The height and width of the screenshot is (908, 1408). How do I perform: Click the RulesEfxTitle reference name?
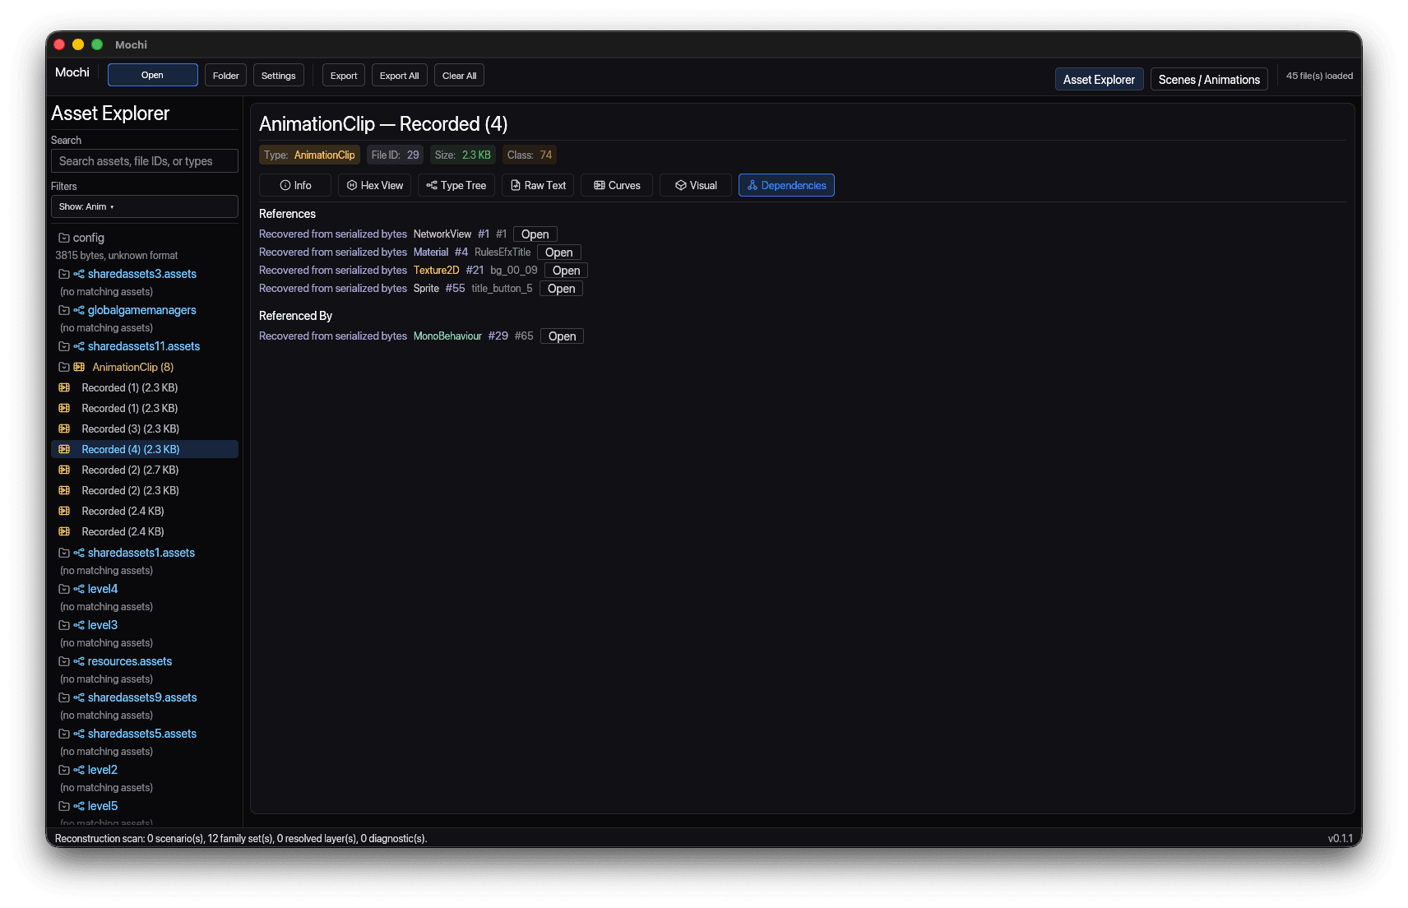click(503, 252)
